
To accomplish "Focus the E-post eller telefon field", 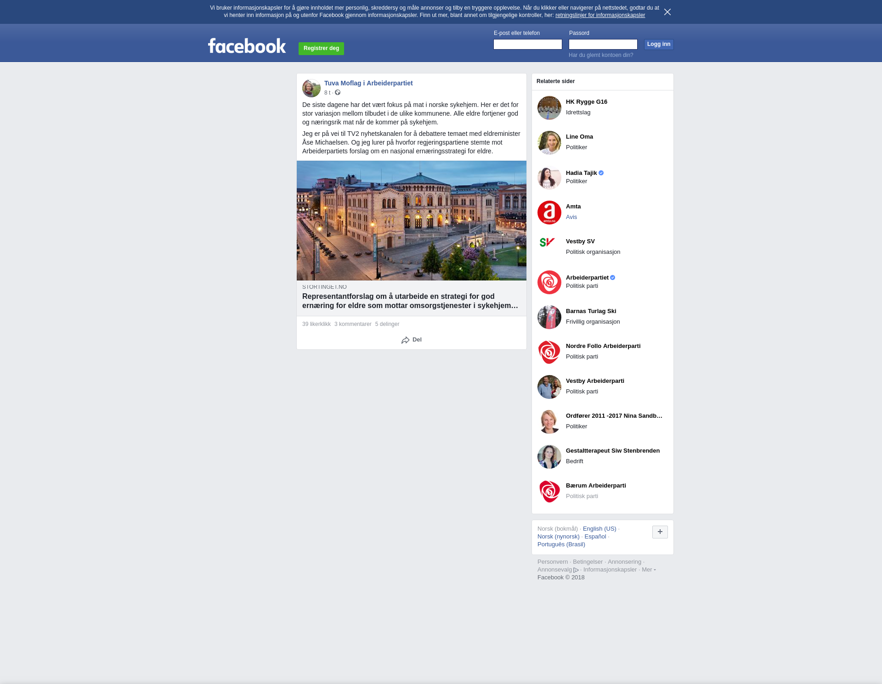I will point(528,45).
